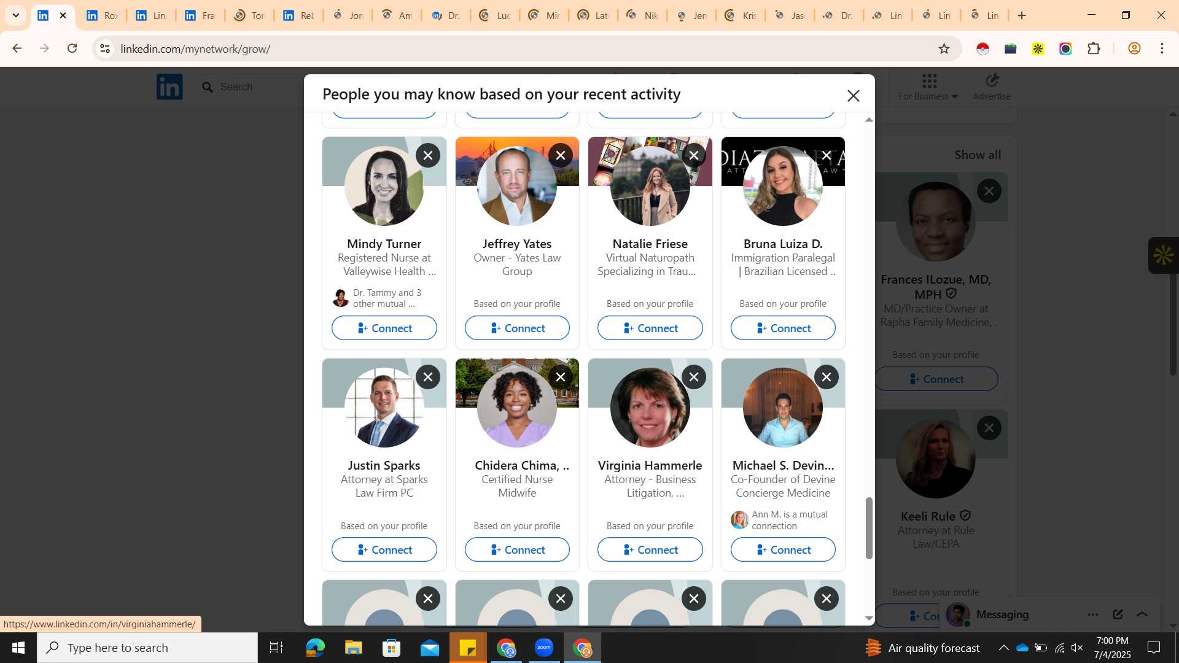Connect with Bruna Luiza D.
Viewport: 1179px width, 663px height.
[x=783, y=328]
